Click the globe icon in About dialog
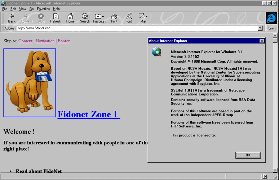279x180 pixels. pos(157,52)
